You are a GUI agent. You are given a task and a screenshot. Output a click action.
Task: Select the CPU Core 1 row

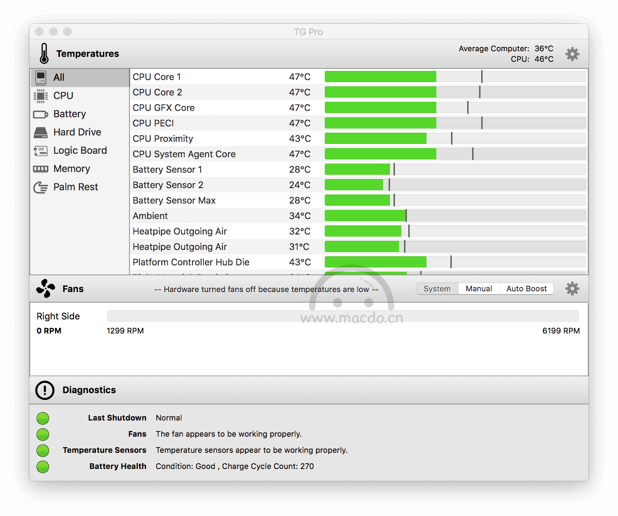pyautogui.click(x=359, y=77)
